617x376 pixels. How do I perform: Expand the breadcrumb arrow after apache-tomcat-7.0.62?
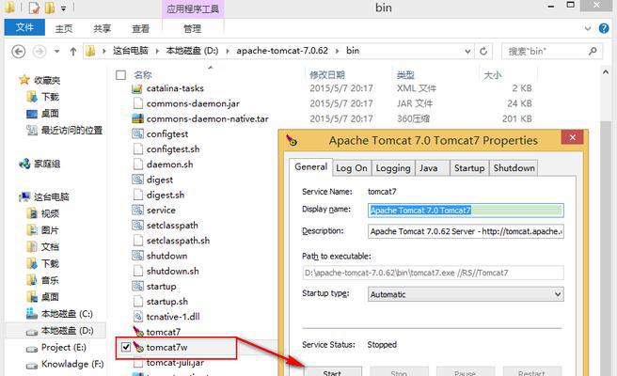[x=337, y=51]
